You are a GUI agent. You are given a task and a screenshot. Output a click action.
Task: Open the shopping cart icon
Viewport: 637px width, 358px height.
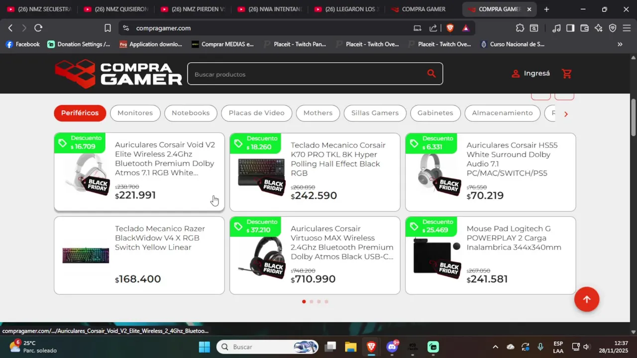[567, 74]
